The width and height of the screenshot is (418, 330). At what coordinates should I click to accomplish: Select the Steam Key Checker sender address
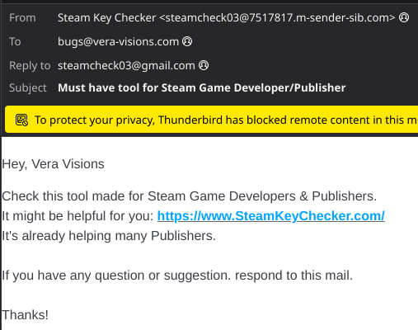226,18
